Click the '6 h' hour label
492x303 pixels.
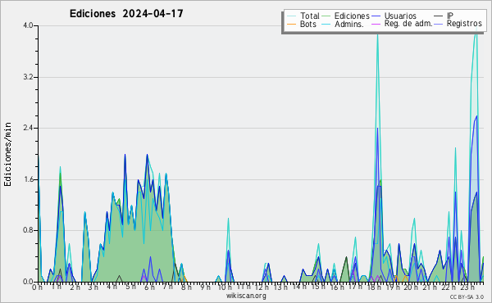[149, 287]
